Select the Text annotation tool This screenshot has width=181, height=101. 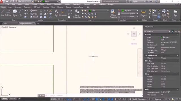click(x=56, y=13)
